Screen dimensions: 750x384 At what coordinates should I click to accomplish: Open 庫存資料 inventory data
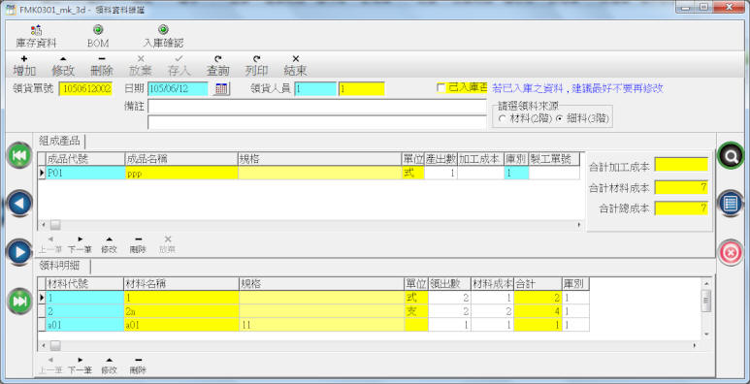point(36,37)
